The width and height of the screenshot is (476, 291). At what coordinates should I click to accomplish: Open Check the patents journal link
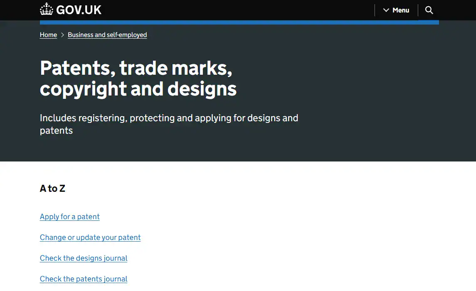coord(84,279)
